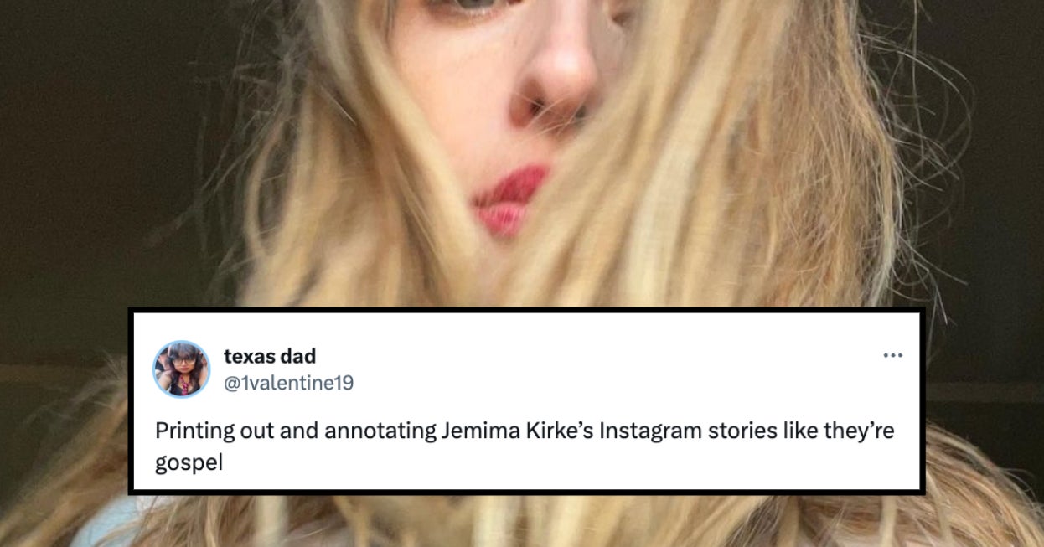1044x547 pixels.
Task: Click the circular profile picture in the tweet
Action: coord(183,365)
